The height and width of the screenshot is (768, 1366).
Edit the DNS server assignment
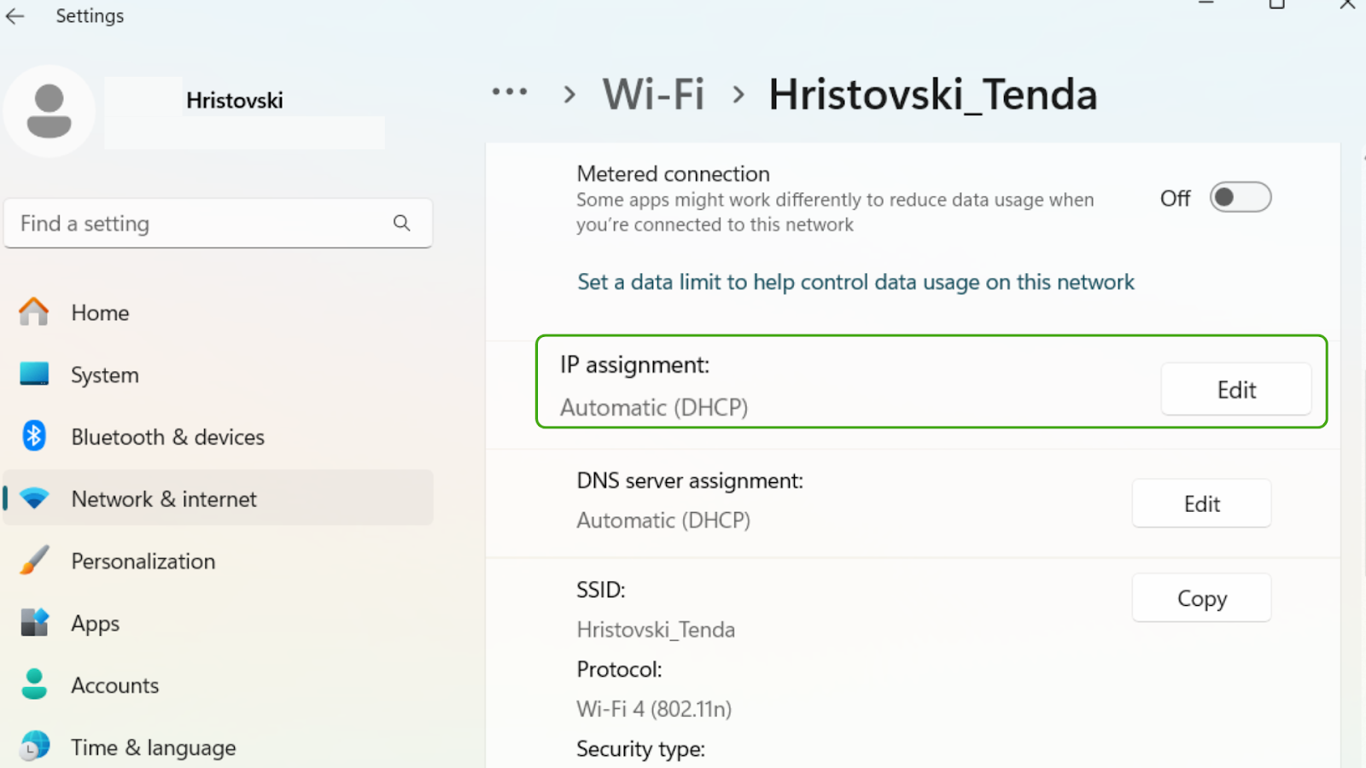coord(1201,503)
